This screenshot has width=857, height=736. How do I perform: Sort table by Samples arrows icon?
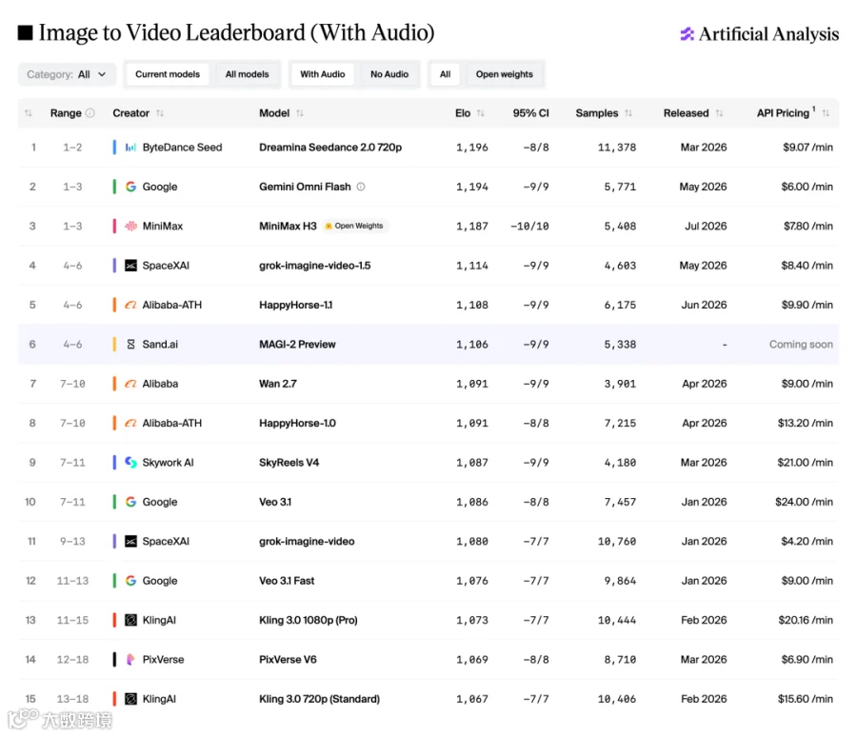(628, 113)
